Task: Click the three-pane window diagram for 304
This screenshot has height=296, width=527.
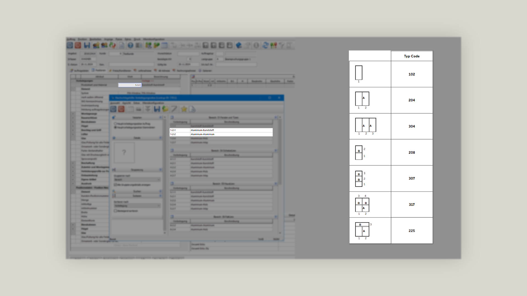Action: pyautogui.click(x=366, y=125)
